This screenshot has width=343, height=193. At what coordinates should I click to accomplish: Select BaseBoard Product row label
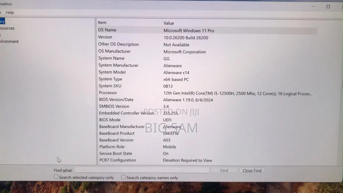click(117, 133)
